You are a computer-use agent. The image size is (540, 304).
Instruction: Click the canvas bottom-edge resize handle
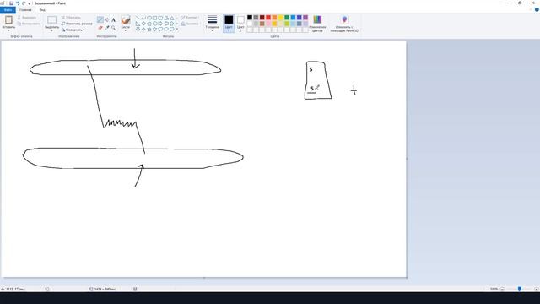tap(204, 278)
